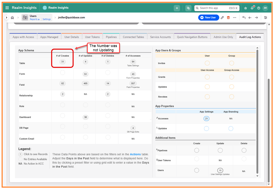Viewport: 274px width, 189px height.
Task: Open the Reports dropdown under Users
Action: click(35, 19)
